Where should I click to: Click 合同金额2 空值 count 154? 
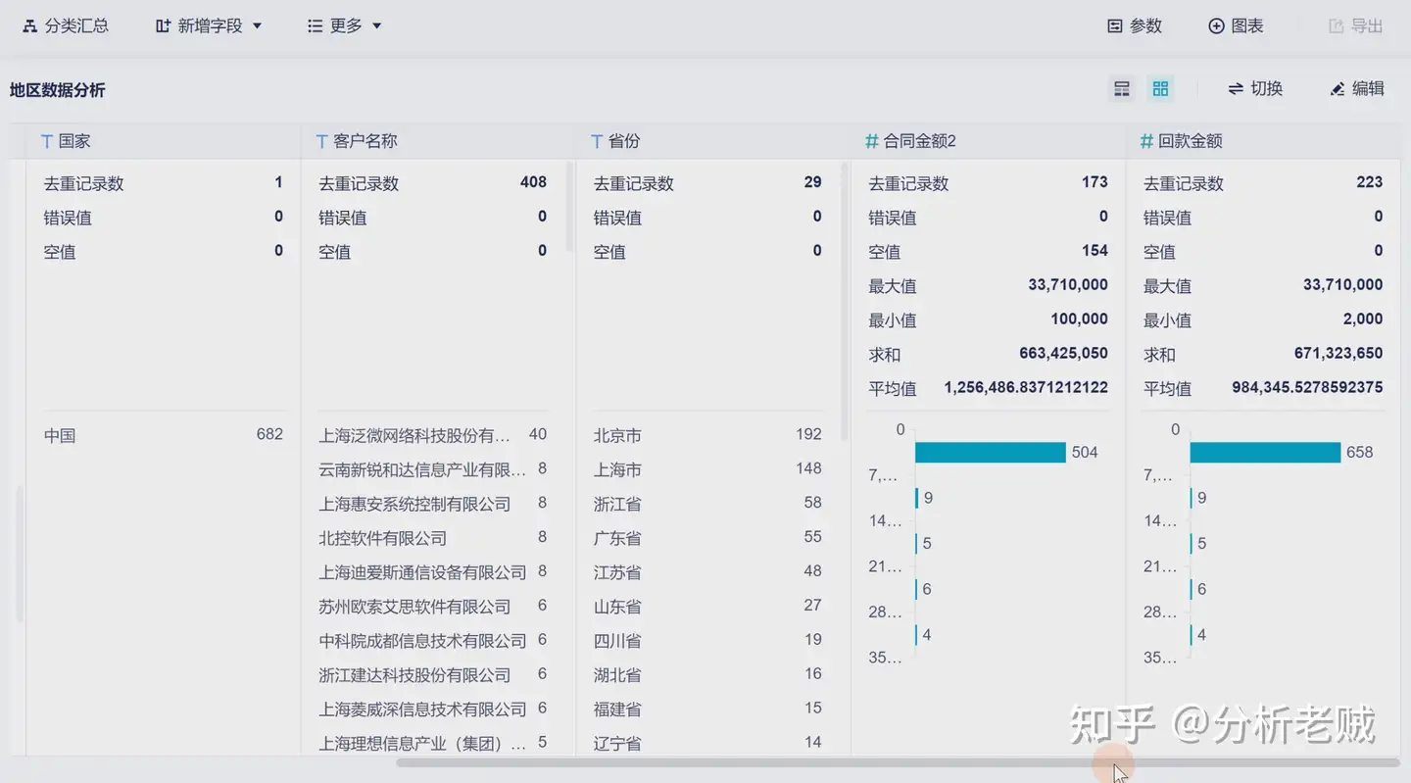pos(1095,251)
